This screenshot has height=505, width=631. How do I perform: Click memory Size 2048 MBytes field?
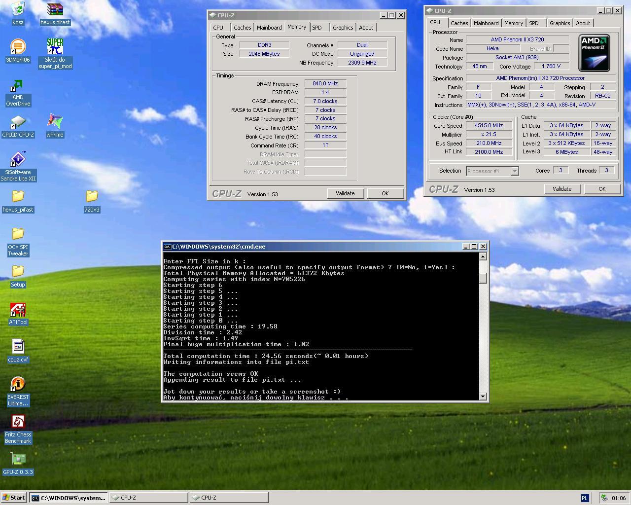click(x=264, y=54)
